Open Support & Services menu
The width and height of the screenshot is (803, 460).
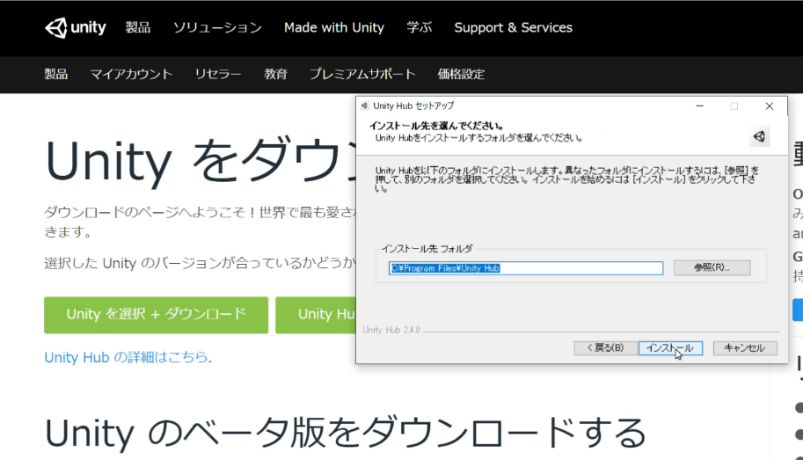(513, 27)
